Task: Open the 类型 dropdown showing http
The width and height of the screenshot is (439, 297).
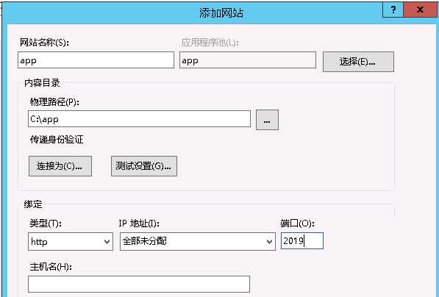Action: click(71, 241)
